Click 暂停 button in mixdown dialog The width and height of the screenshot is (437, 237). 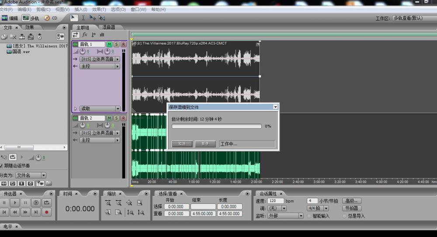pyautogui.click(x=205, y=144)
